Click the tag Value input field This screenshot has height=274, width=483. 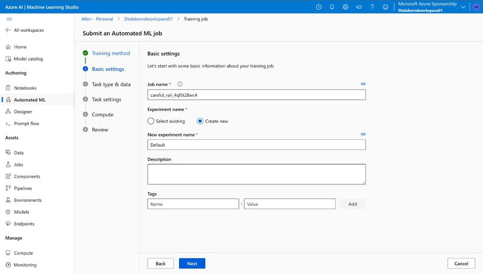click(x=290, y=204)
